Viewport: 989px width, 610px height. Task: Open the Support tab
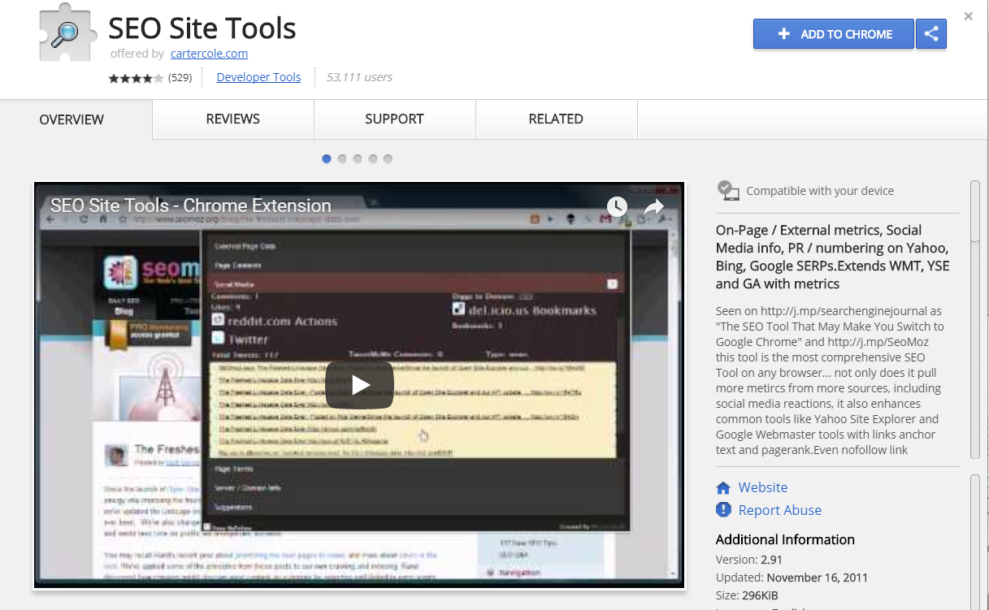pyautogui.click(x=394, y=119)
